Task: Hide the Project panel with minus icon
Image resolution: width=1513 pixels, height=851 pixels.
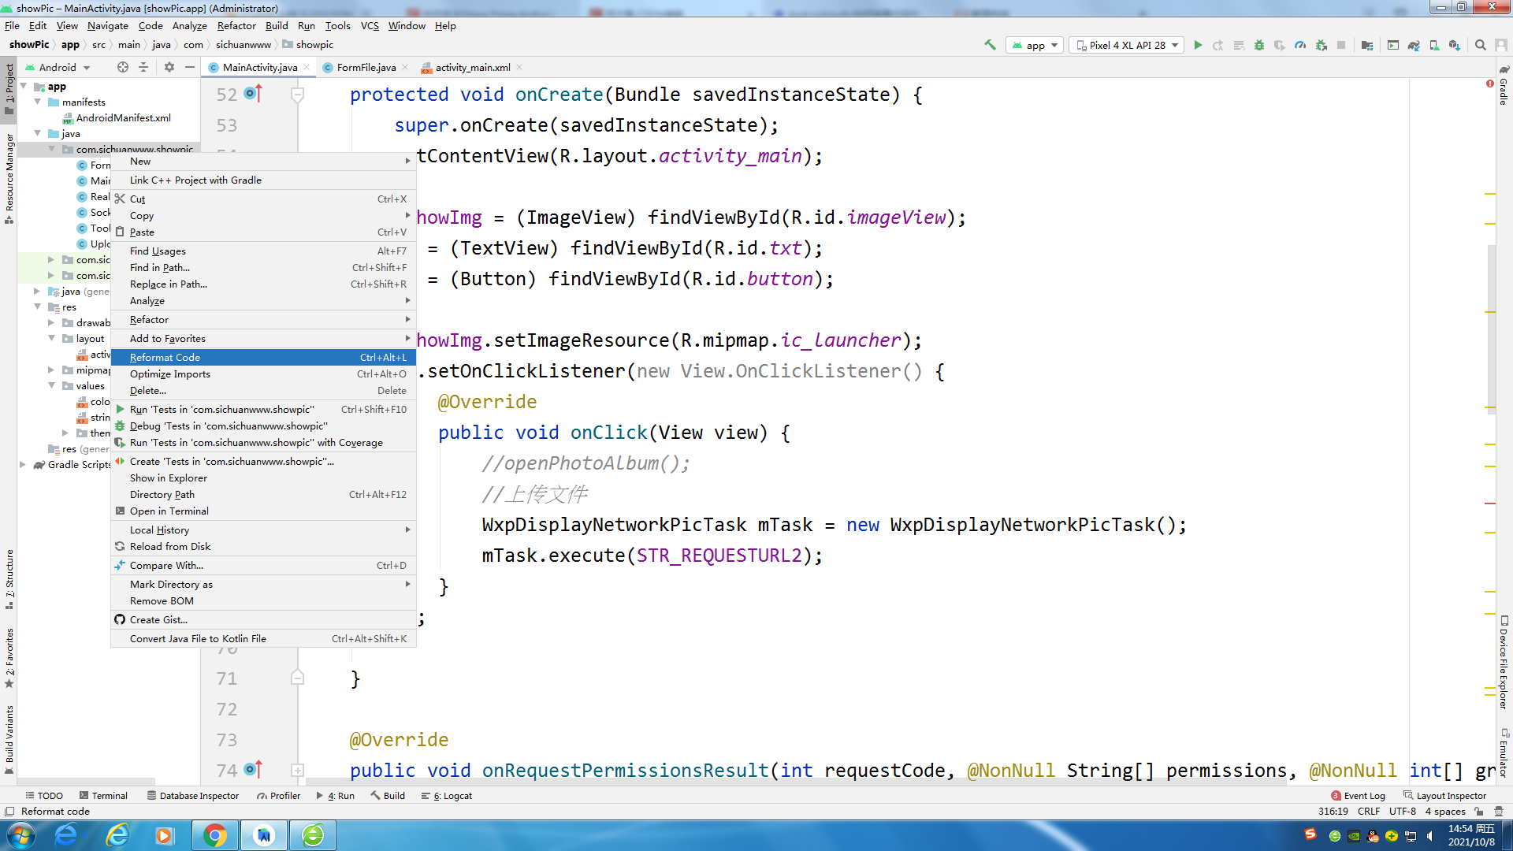Action: (x=190, y=67)
